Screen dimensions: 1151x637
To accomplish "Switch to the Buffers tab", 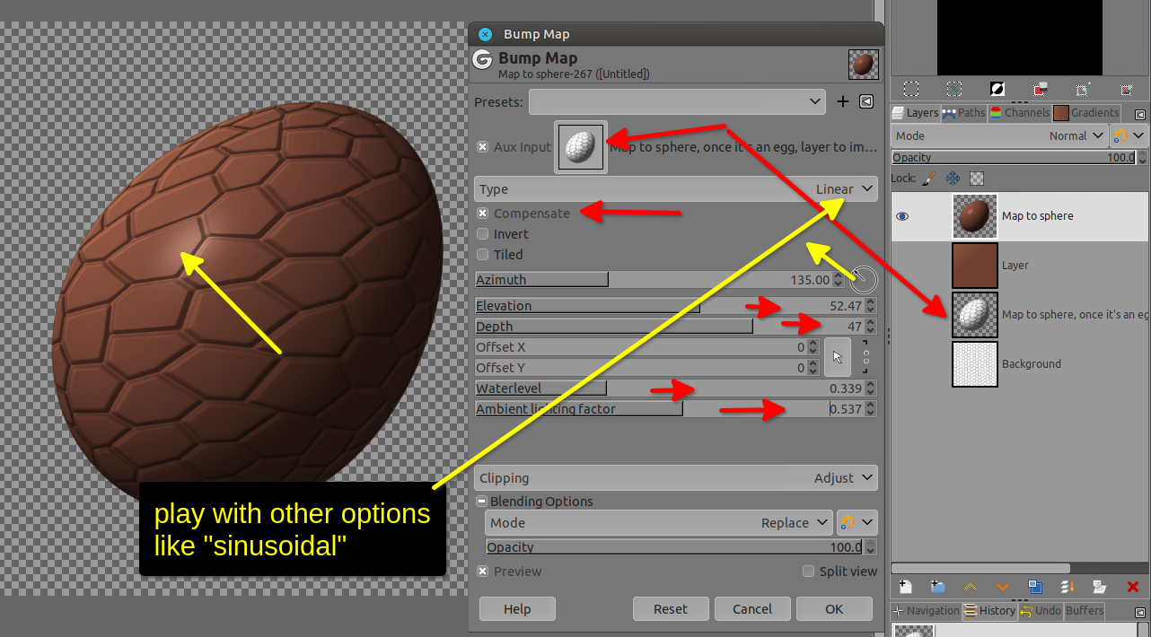I will 1085,610.
